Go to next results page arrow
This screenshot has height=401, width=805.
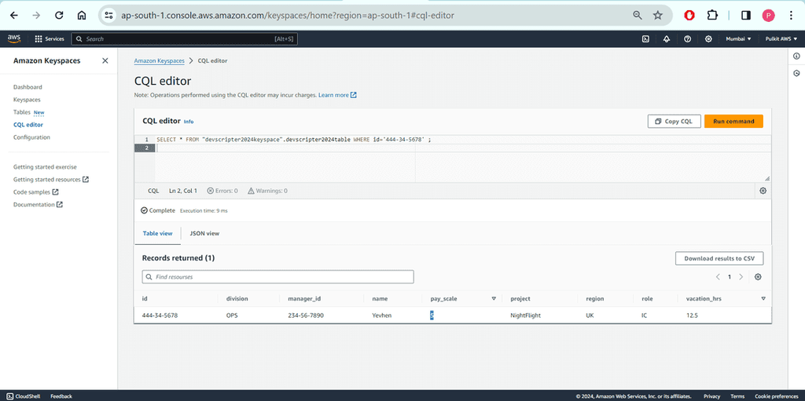tap(741, 277)
